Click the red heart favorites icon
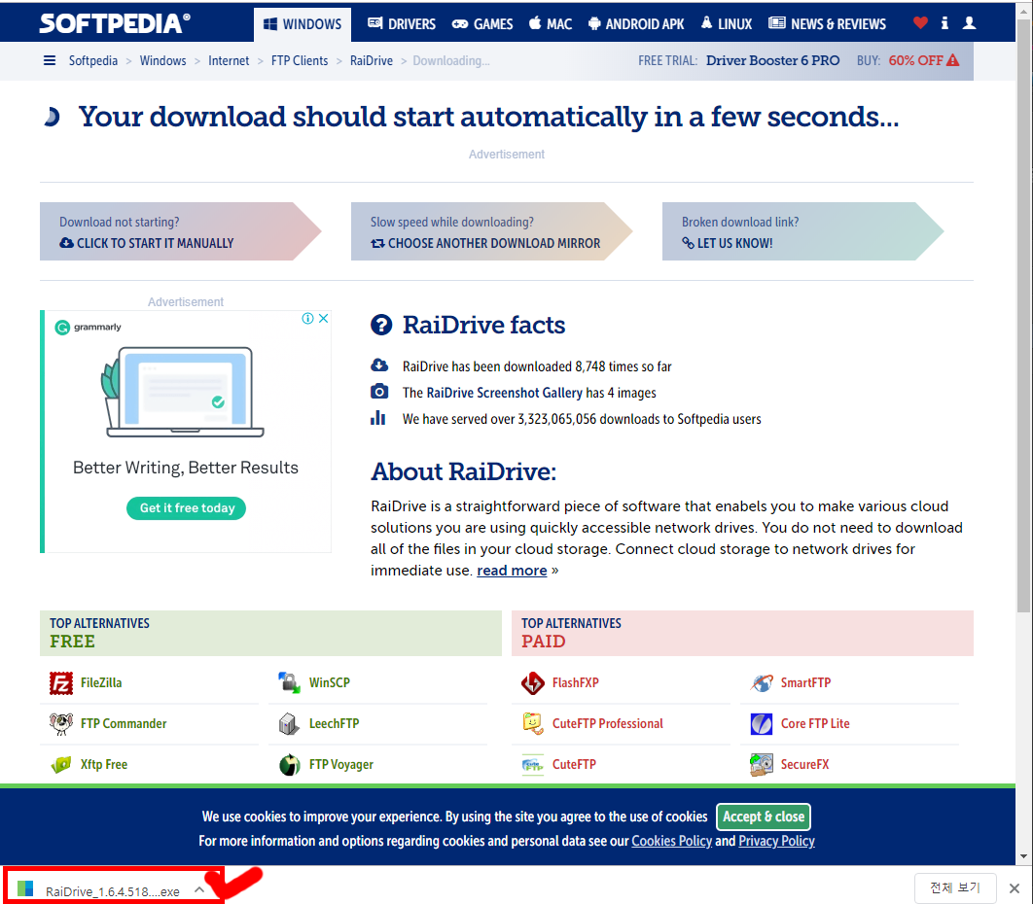Viewport: 1033px width, 904px height. [x=920, y=23]
